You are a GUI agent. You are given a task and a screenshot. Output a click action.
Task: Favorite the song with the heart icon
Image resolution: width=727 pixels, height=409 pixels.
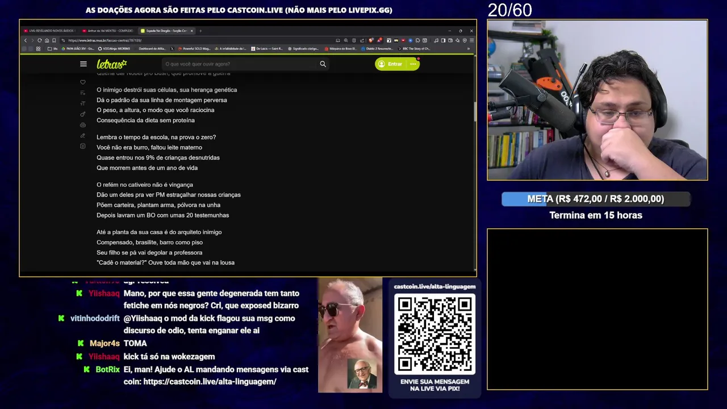point(83,82)
